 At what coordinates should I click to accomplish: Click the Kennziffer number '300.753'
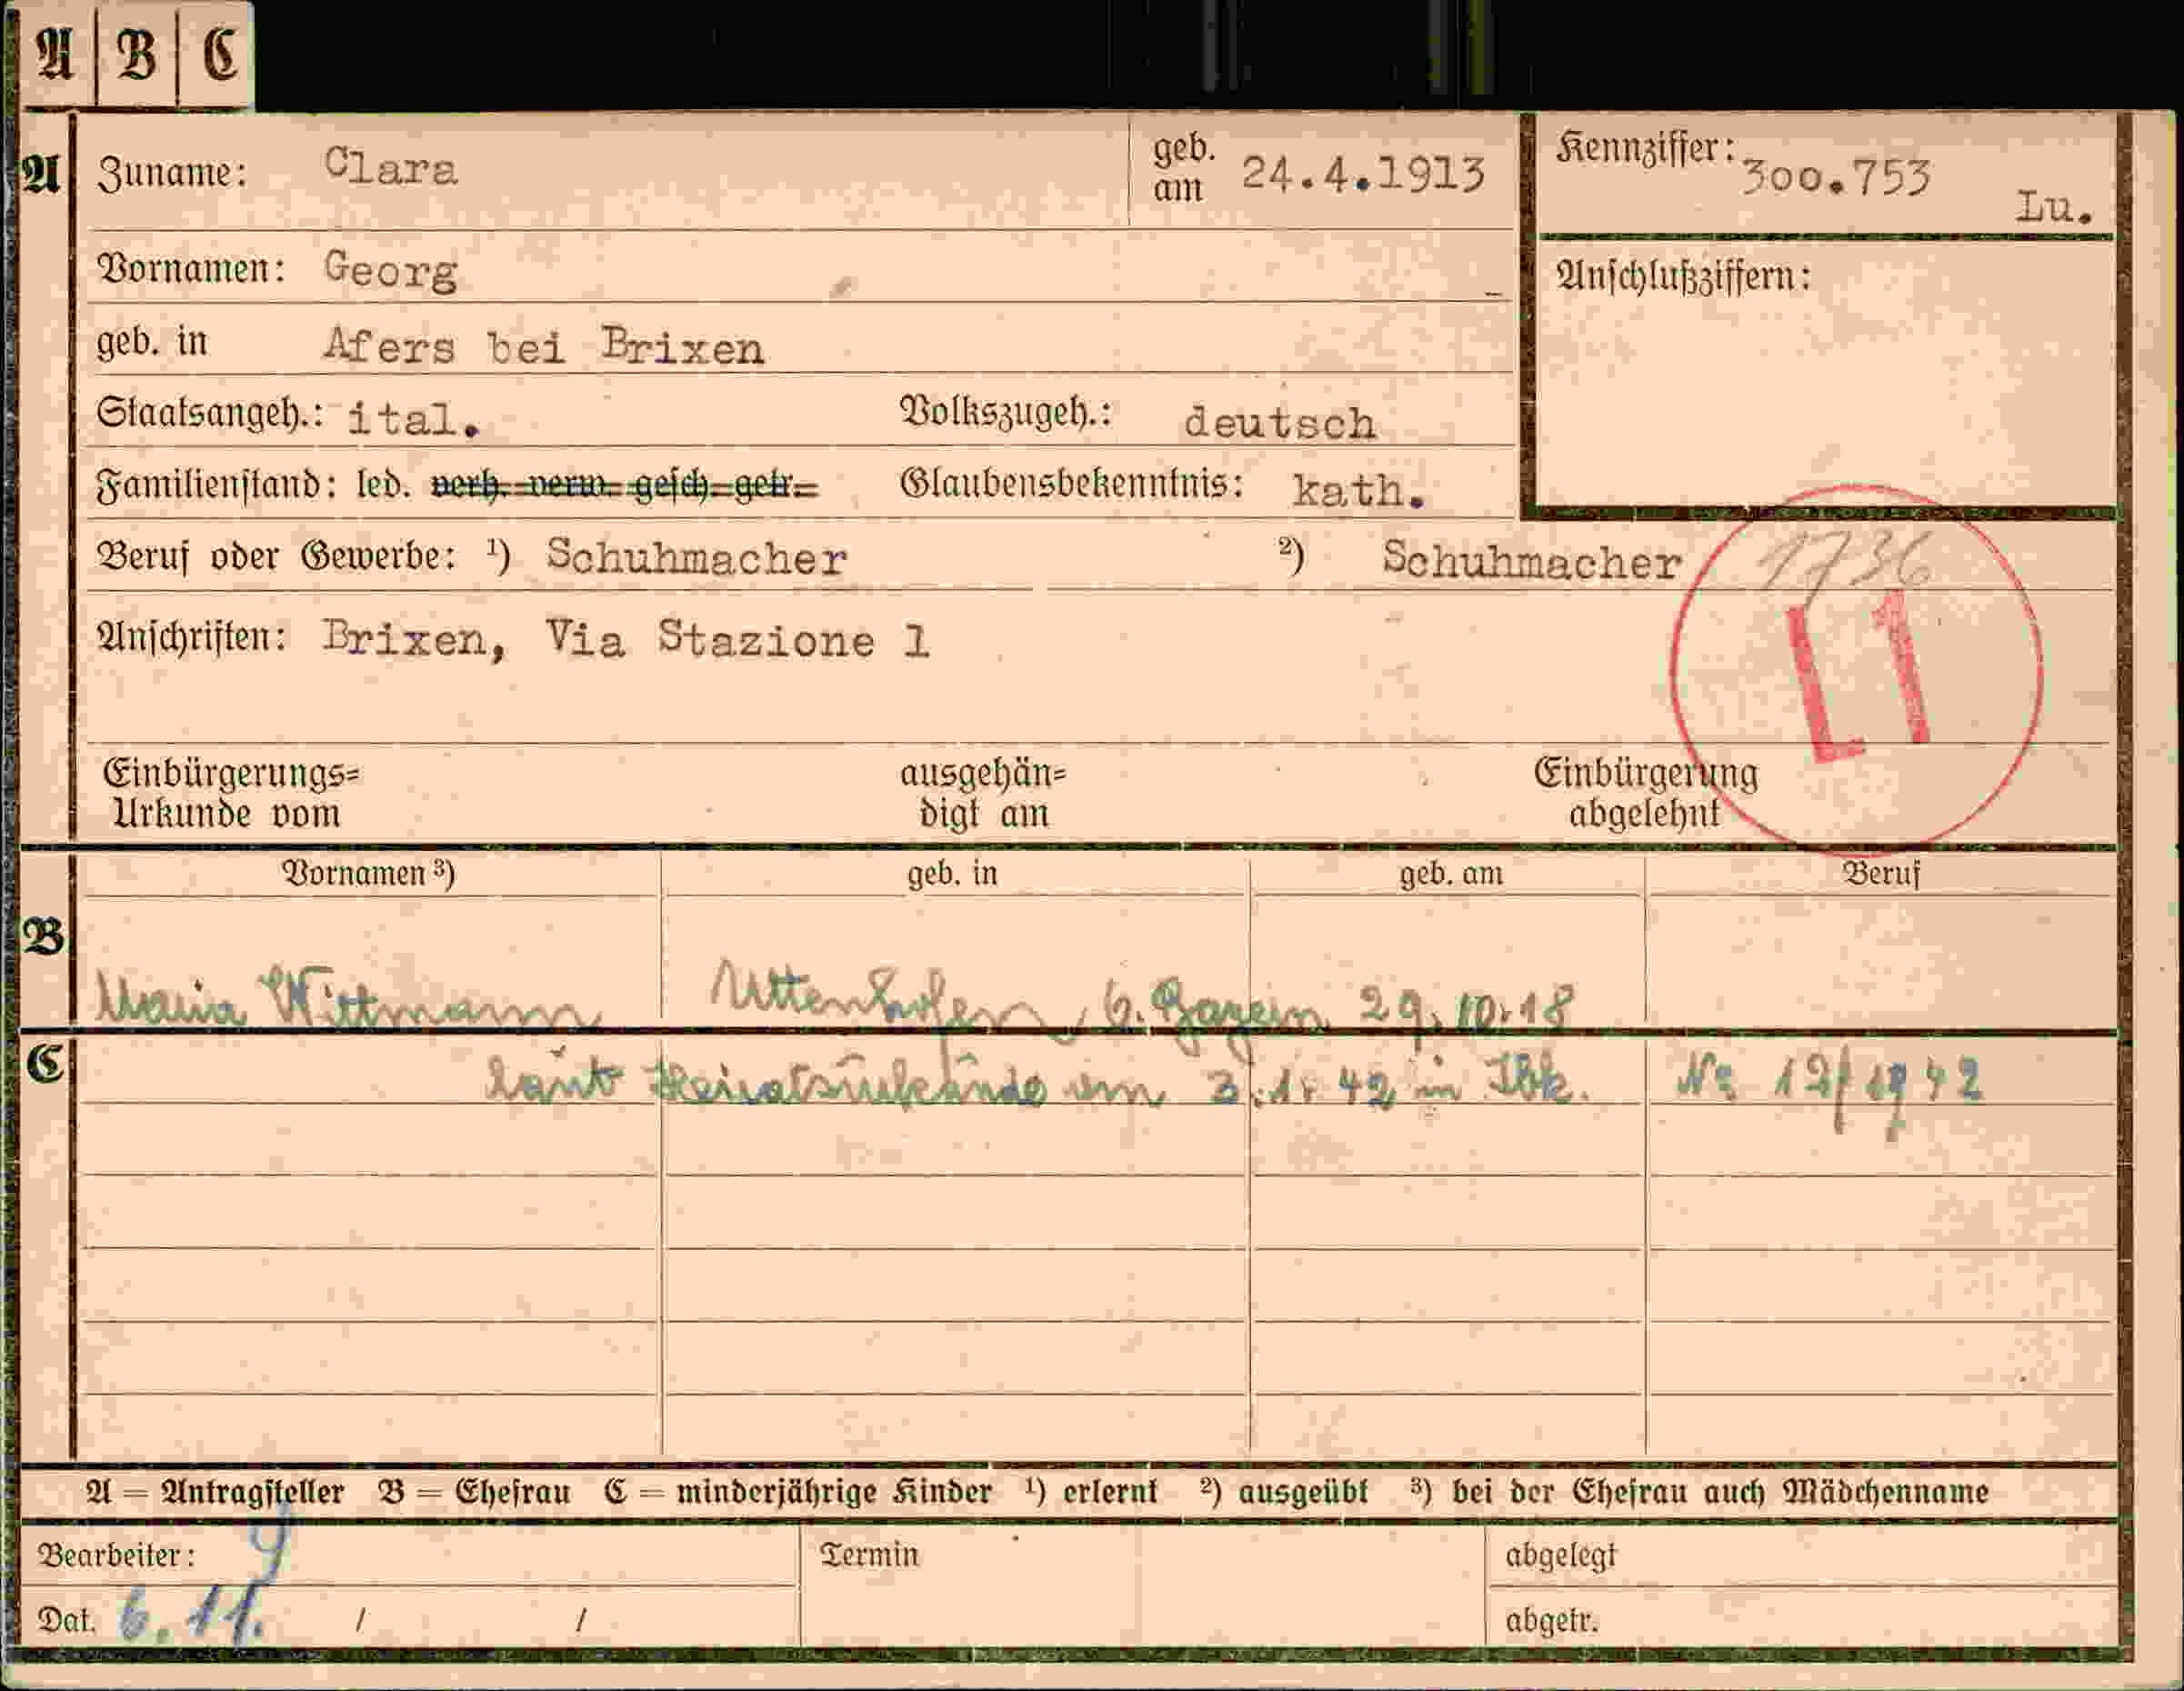tap(1835, 178)
